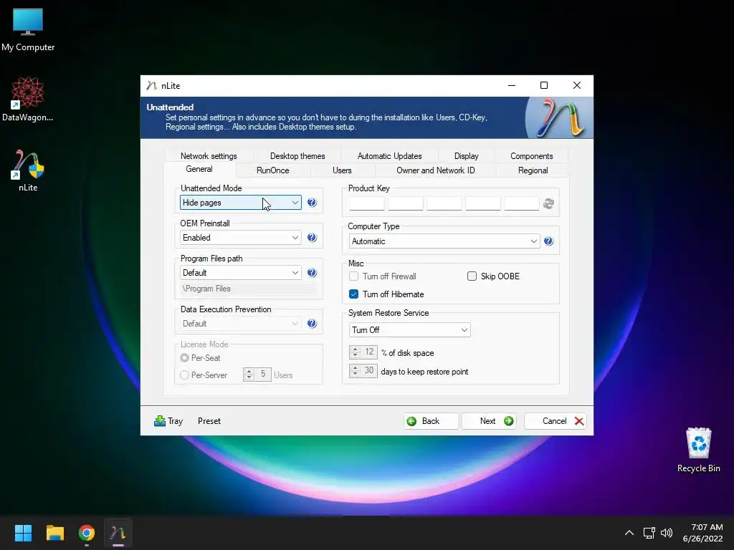Click the Back button
Viewport: 734px width, 550px height.
431,421
